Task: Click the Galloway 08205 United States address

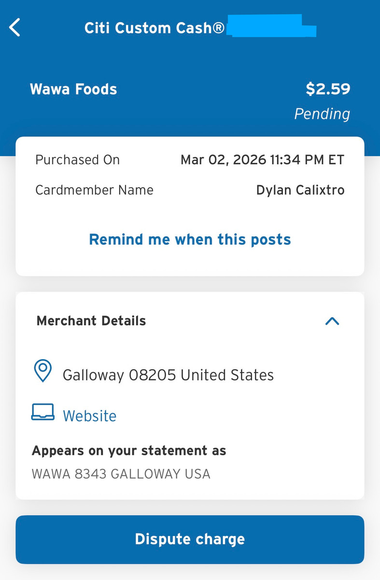Action: point(168,375)
